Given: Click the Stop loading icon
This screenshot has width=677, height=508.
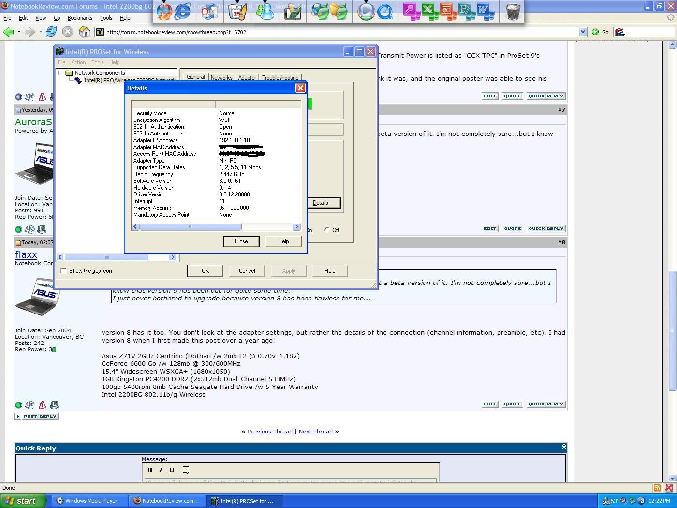Looking at the screenshot, I should (68, 32).
